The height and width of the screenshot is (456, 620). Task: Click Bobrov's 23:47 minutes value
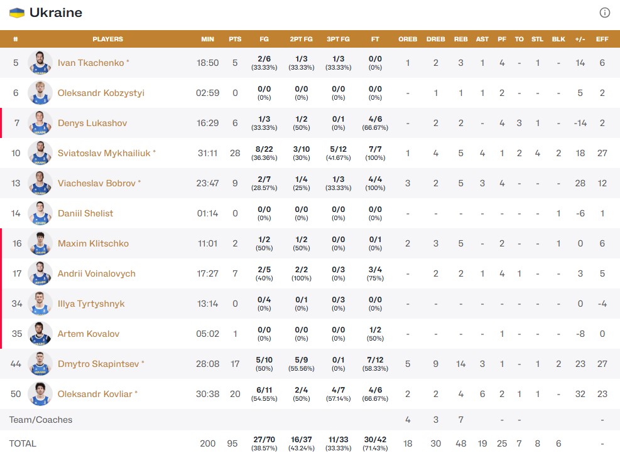pos(207,183)
